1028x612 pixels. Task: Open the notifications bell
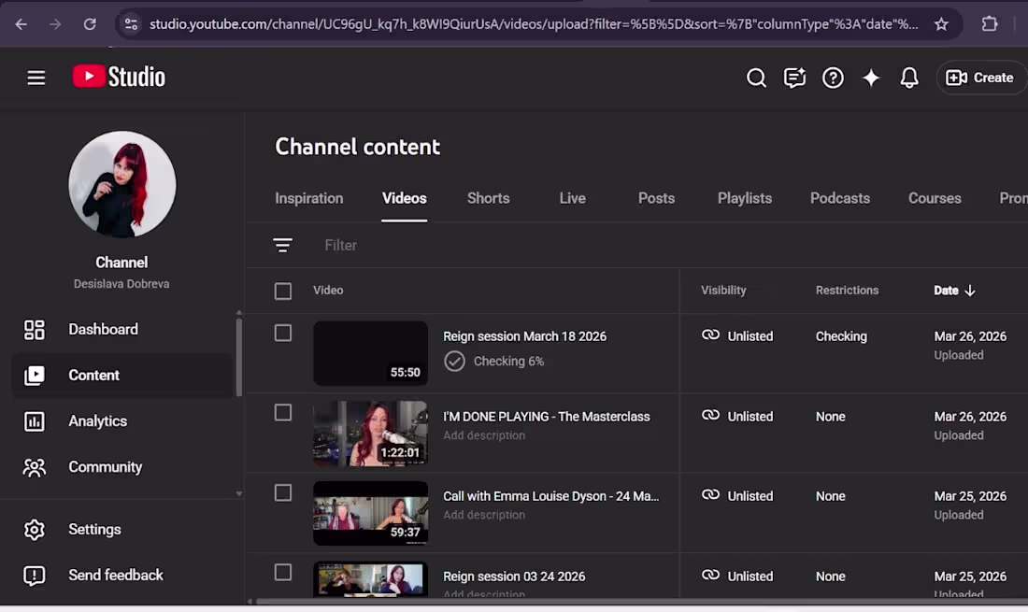point(908,78)
